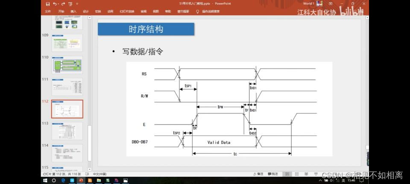410x184 pixels.
Task: Open the Windows Start menu
Action: [45, 180]
